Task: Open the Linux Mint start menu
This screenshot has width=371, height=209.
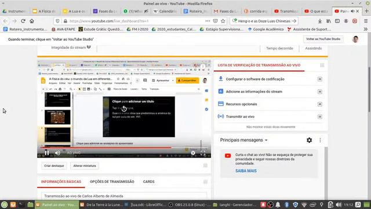Action: [x=4, y=205]
